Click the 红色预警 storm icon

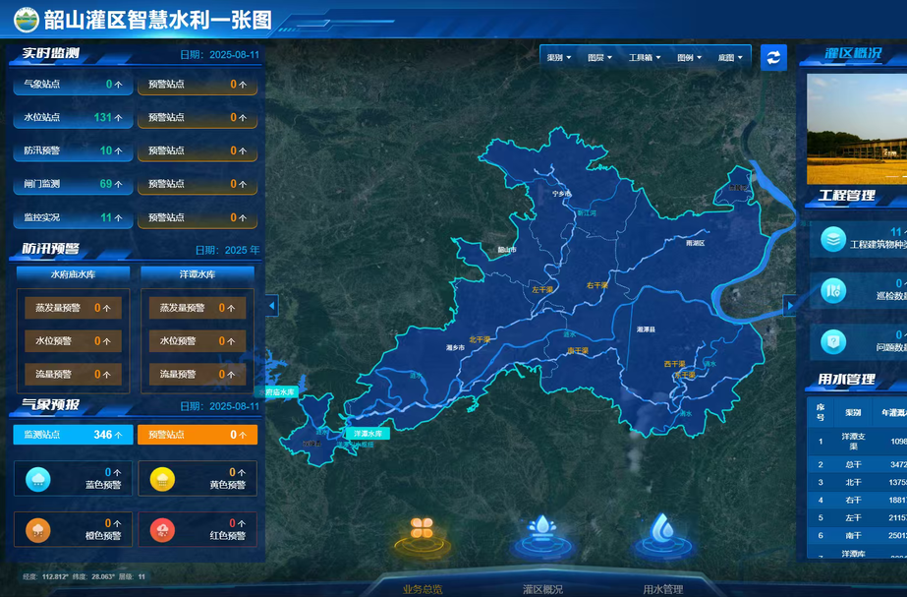click(162, 529)
